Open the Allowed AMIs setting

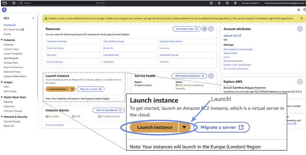point(230,53)
